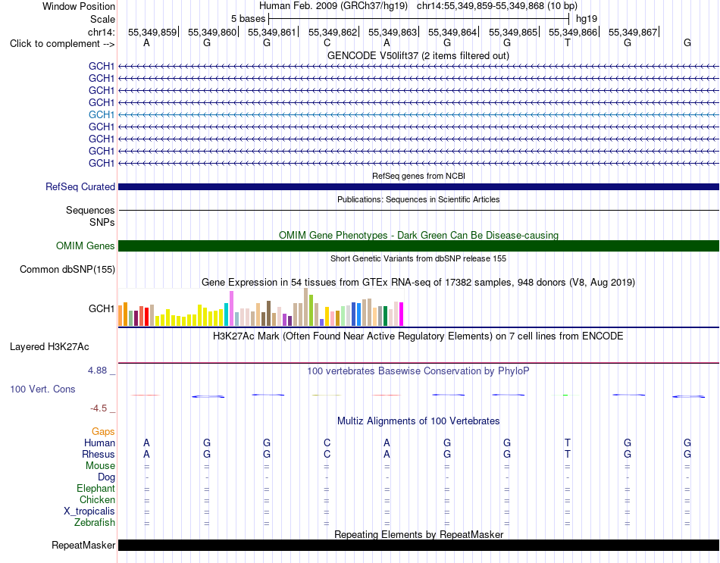Click the -4.5 PhyloP lower value
Image resolution: width=720 pixels, height=563 pixels.
point(99,408)
